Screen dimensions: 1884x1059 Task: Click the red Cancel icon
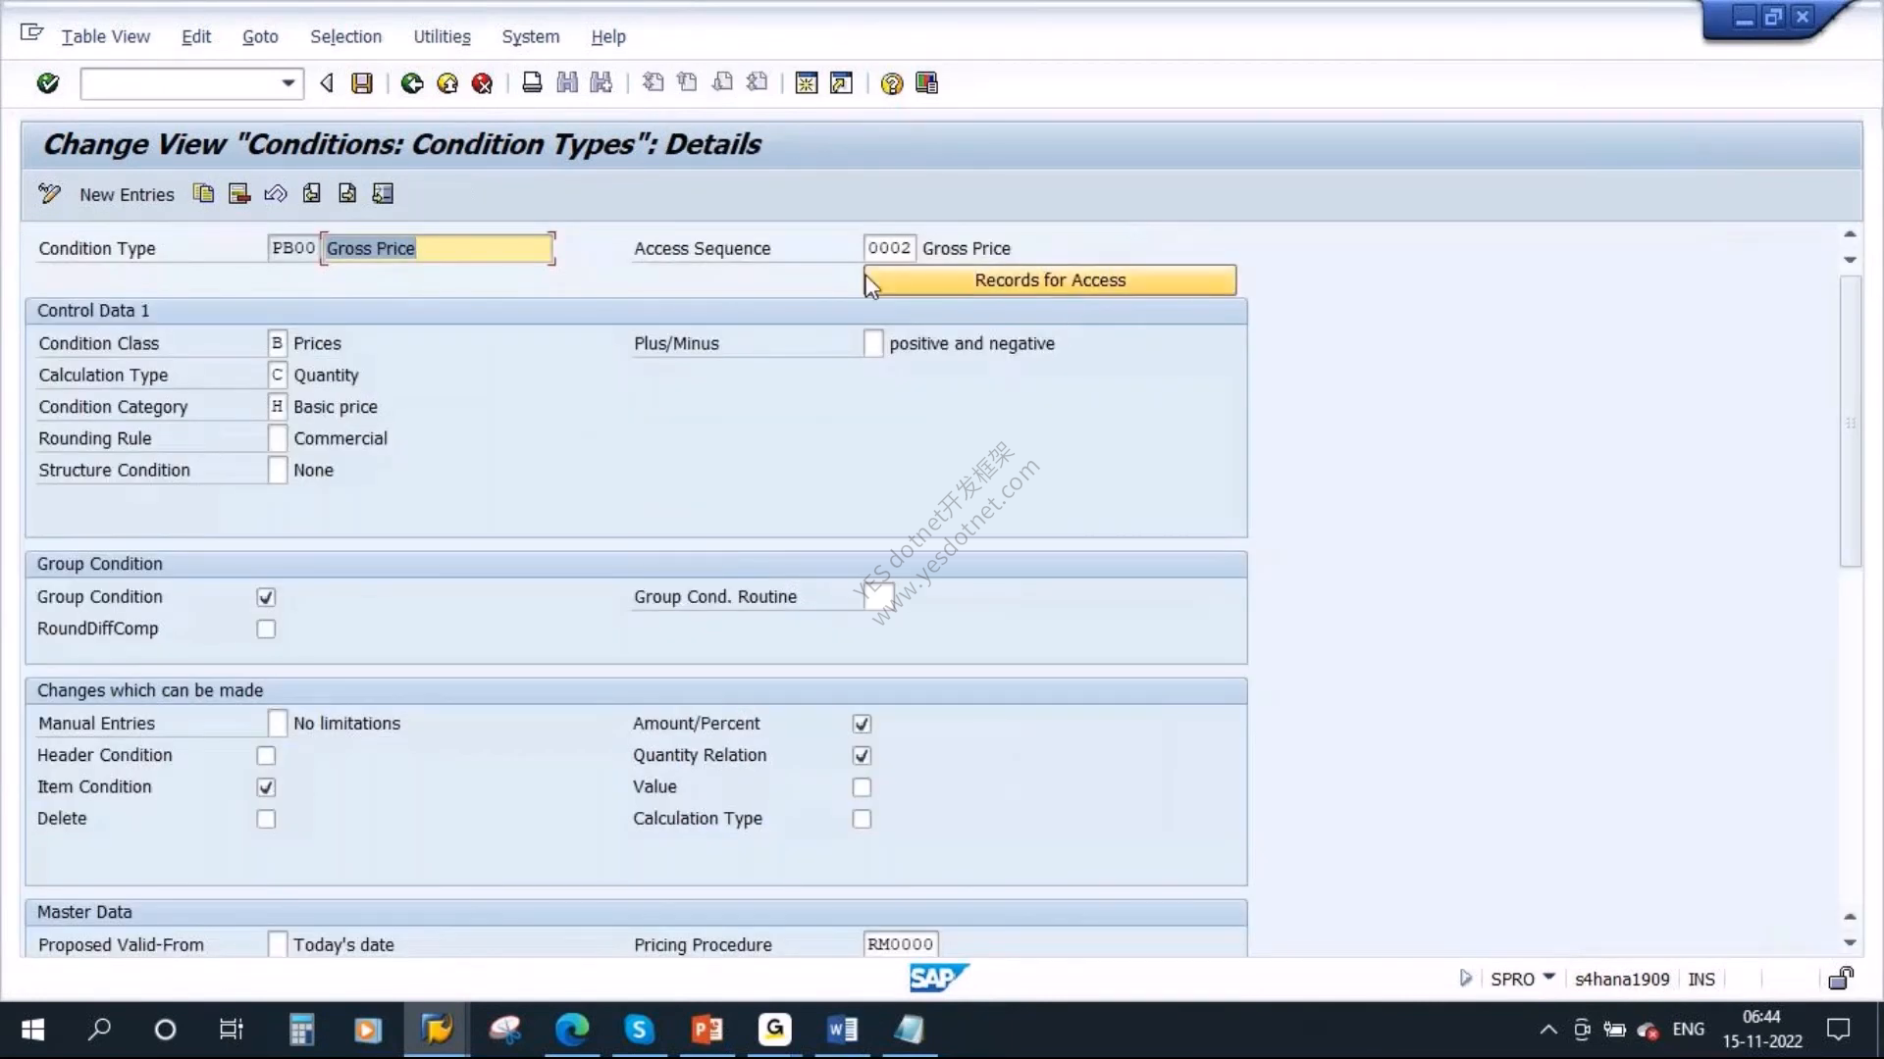click(482, 83)
